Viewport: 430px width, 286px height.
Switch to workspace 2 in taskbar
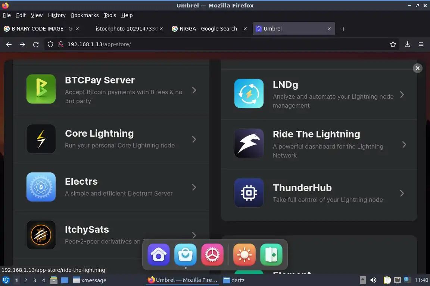click(x=25, y=280)
